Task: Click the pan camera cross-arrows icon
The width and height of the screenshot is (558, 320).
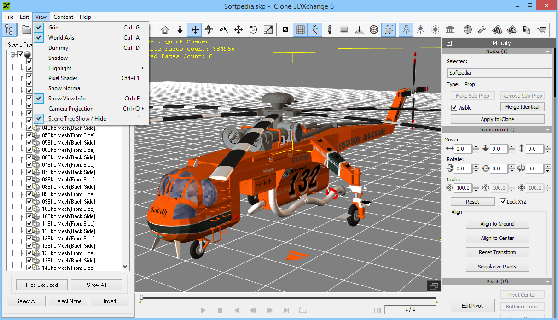Action: (x=238, y=30)
